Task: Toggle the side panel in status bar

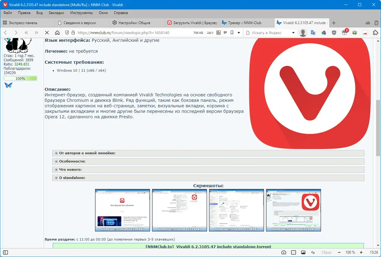Action: pos(5,252)
